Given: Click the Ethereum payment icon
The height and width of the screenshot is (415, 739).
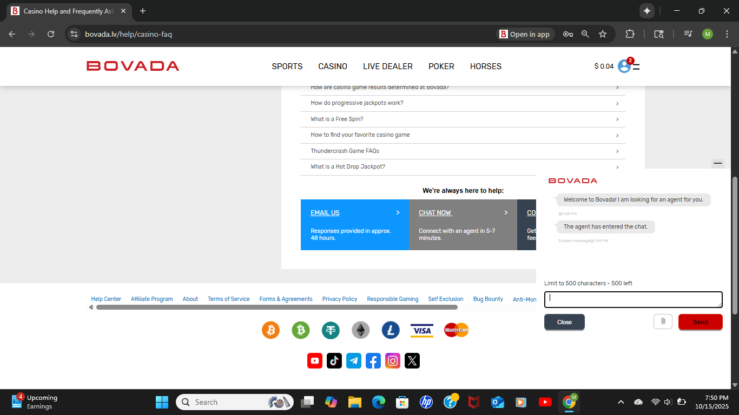Looking at the screenshot, I should [x=361, y=330].
